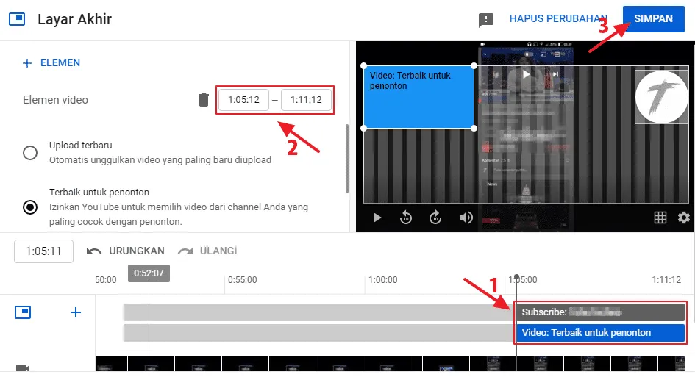Delete the Elemen video with trash icon
The image size is (695, 377).
coord(204,100)
